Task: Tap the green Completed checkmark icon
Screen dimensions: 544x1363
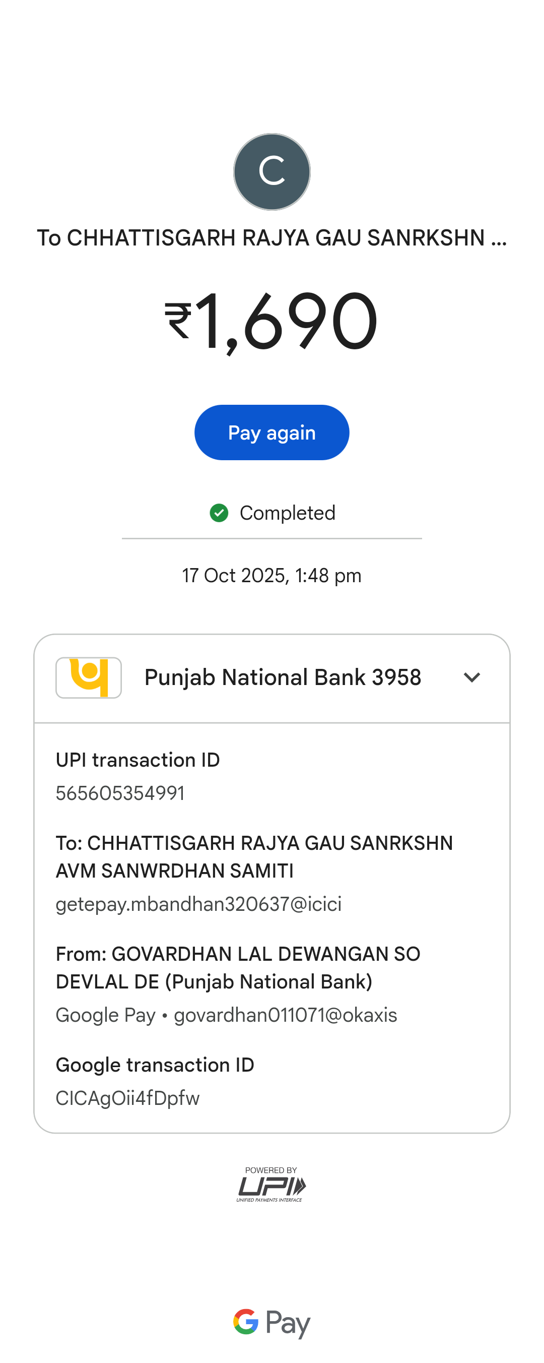Action: click(x=219, y=513)
